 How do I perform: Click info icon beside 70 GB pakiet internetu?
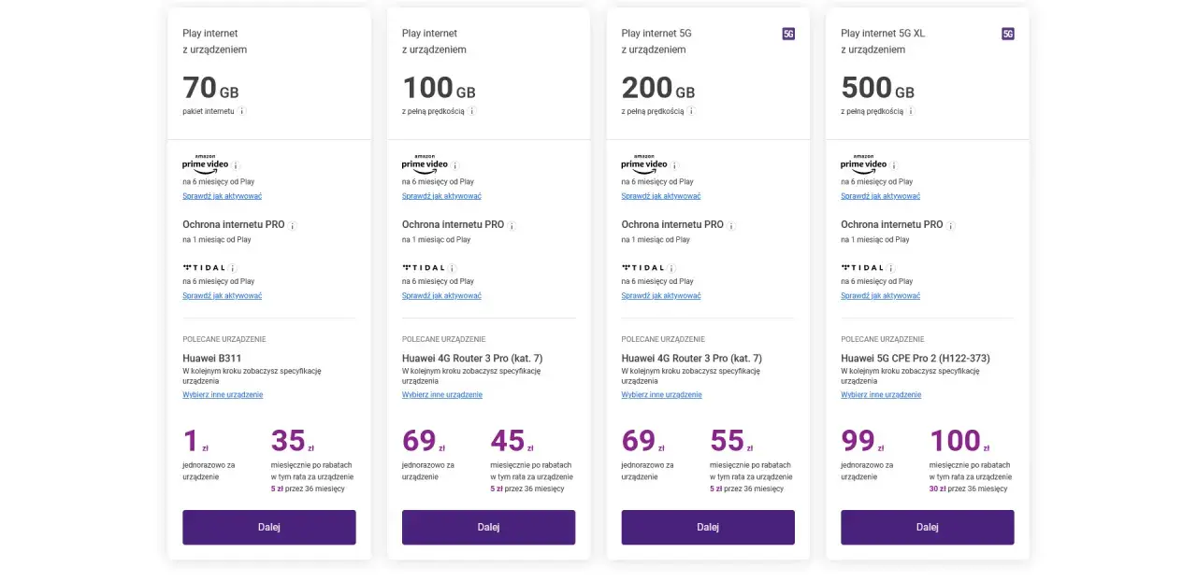click(x=241, y=111)
